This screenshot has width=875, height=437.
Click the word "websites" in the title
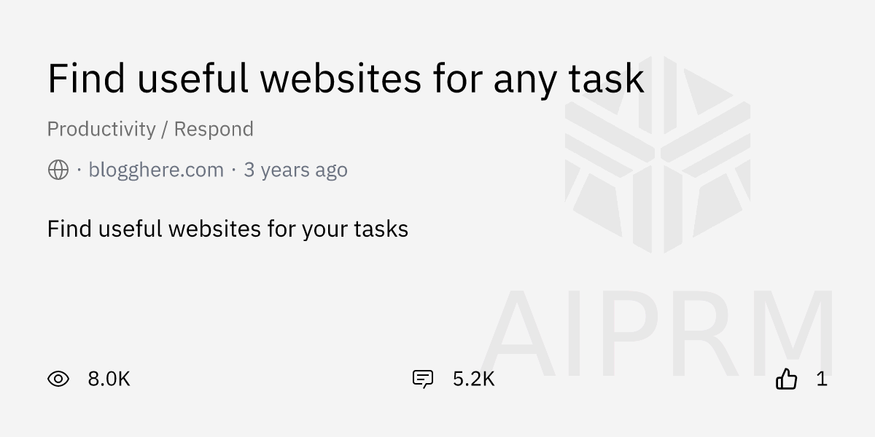[342, 79]
